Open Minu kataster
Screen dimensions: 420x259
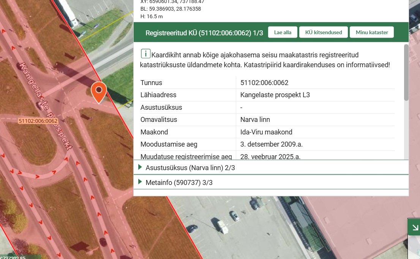[x=371, y=32]
